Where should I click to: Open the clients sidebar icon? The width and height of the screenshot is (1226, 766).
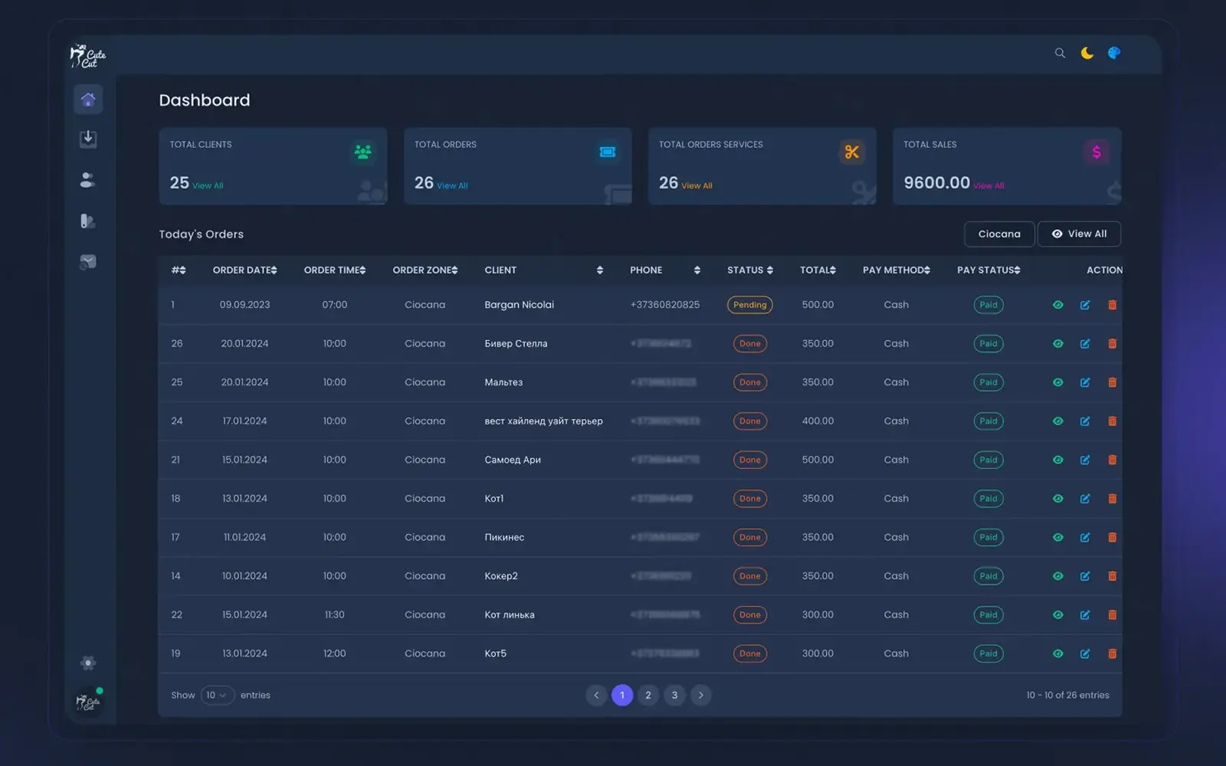88,180
